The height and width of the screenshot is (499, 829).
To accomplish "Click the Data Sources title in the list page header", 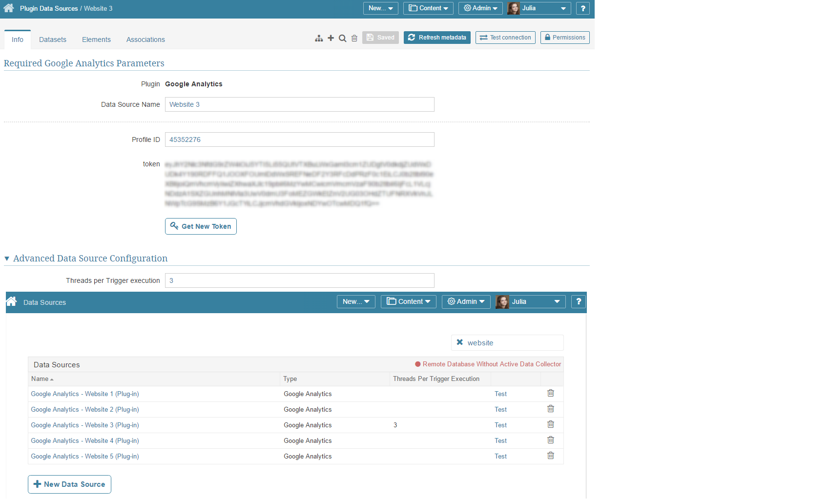I will [x=44, y=302].
